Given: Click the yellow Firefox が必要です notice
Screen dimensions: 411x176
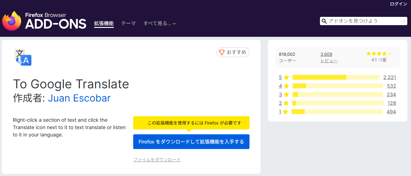Looking at the screenshot, I should click(x=191, y=123).
